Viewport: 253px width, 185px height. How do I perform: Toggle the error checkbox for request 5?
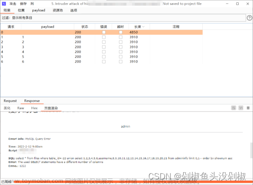pyautogui.click(x=104, y=57)
